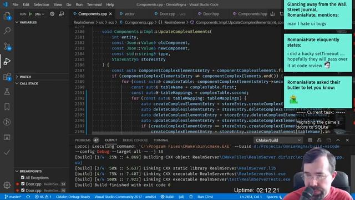Collapse the BREAKPOINTS section
Screen dimensions: 355x200
(29, 171)
